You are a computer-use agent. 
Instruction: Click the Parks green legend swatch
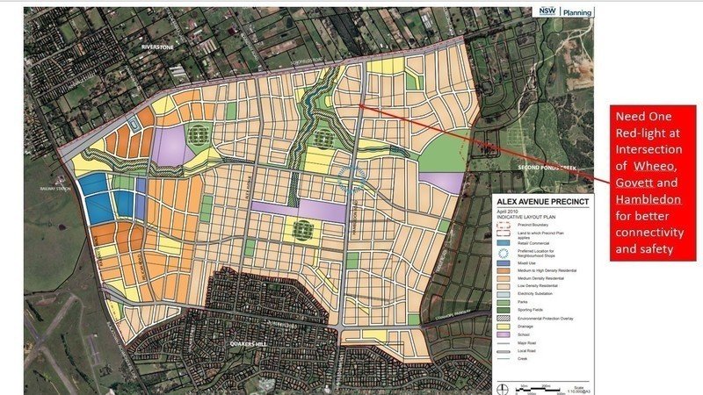coord(504,301)
